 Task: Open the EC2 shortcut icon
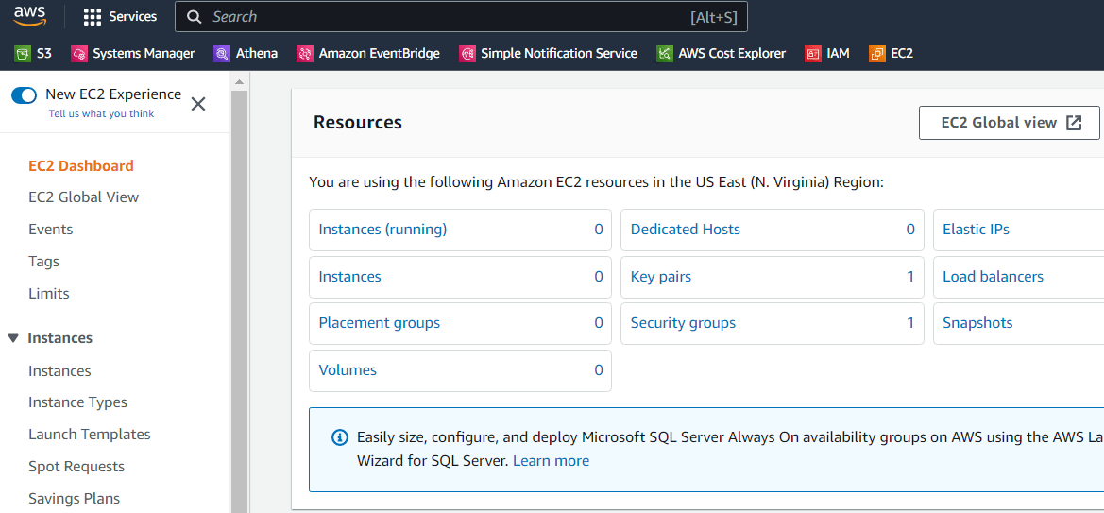(877, 53)
